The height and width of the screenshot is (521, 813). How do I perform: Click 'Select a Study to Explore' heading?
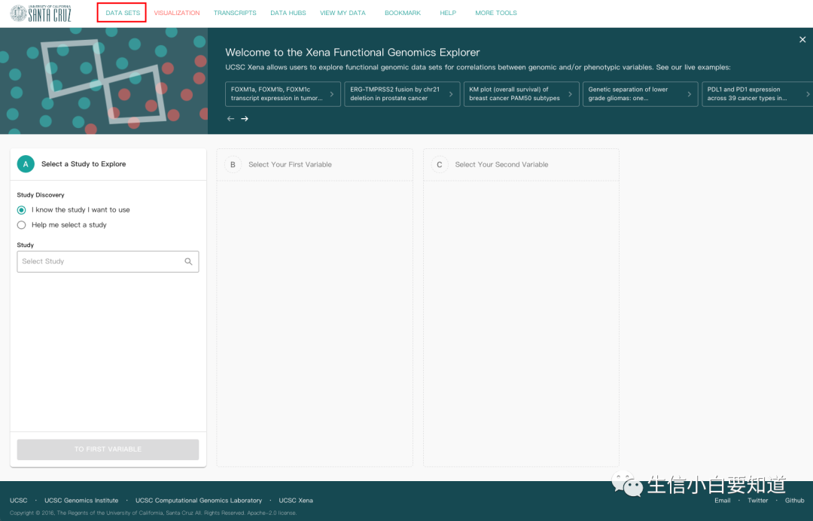click(x=84, y=164)
